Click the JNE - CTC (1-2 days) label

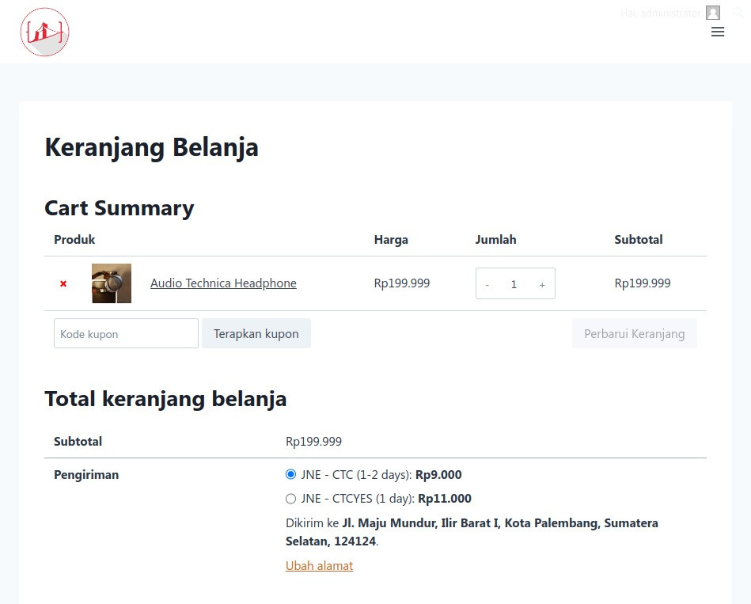tap(356, 475)
